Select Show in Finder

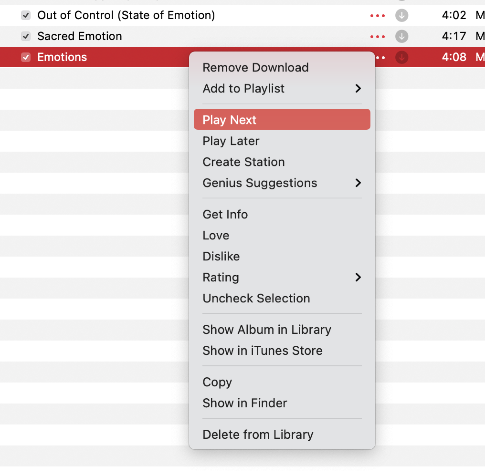pyautogui.click(x=282, y=403)
